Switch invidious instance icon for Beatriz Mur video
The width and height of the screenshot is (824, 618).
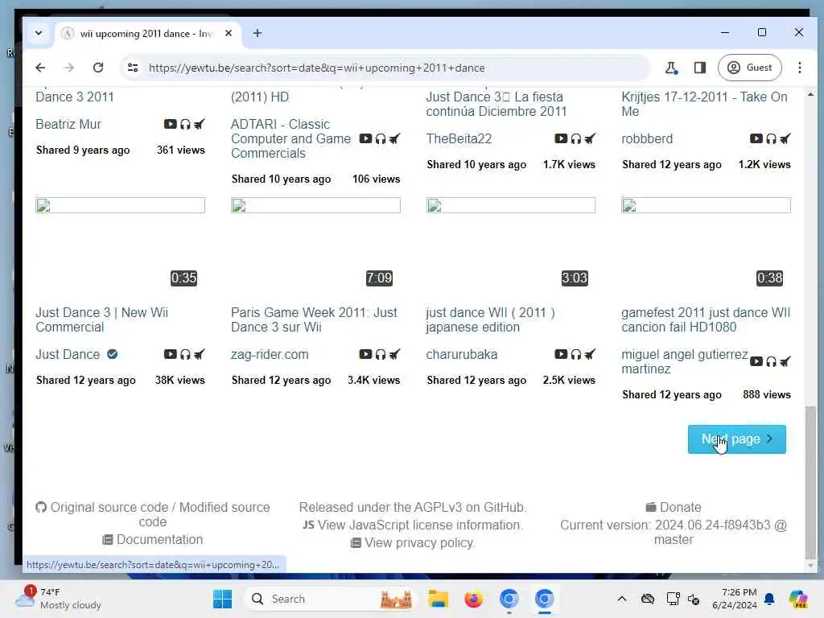(200, 125)
